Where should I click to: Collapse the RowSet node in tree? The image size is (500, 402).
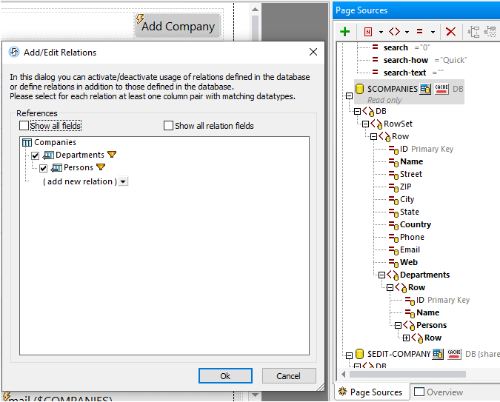click(366, 124)
